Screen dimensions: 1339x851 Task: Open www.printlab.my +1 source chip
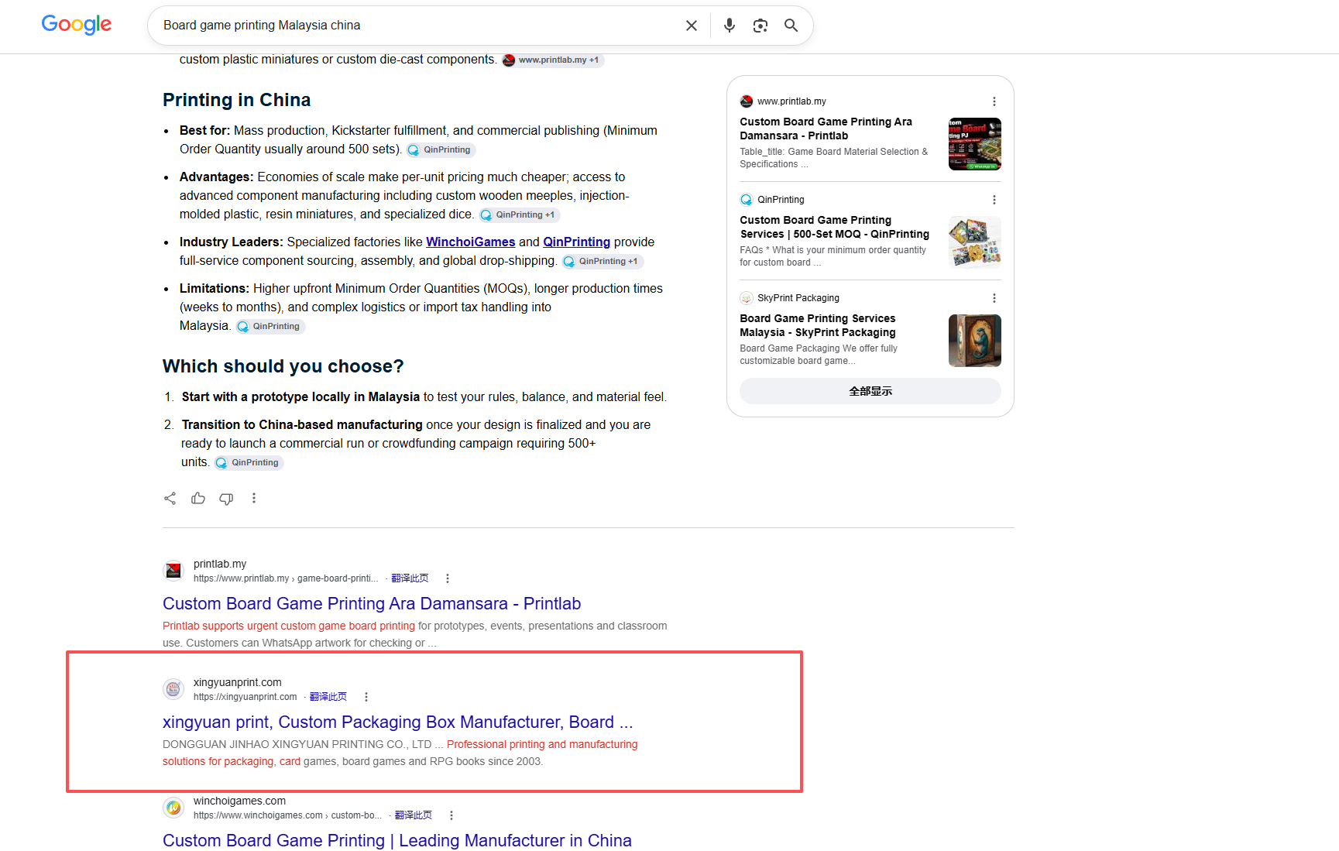[x=553, y=60]
